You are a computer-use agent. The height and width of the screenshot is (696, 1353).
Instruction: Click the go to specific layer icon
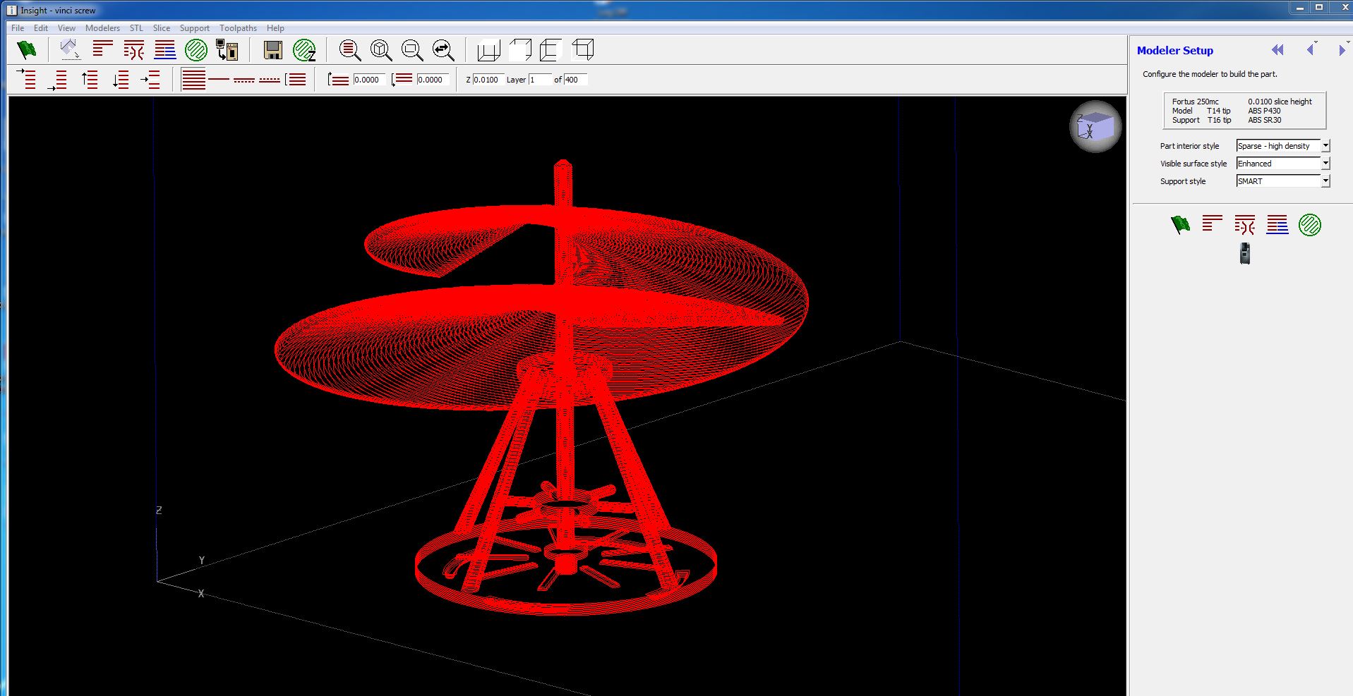(x=151, y=79)
